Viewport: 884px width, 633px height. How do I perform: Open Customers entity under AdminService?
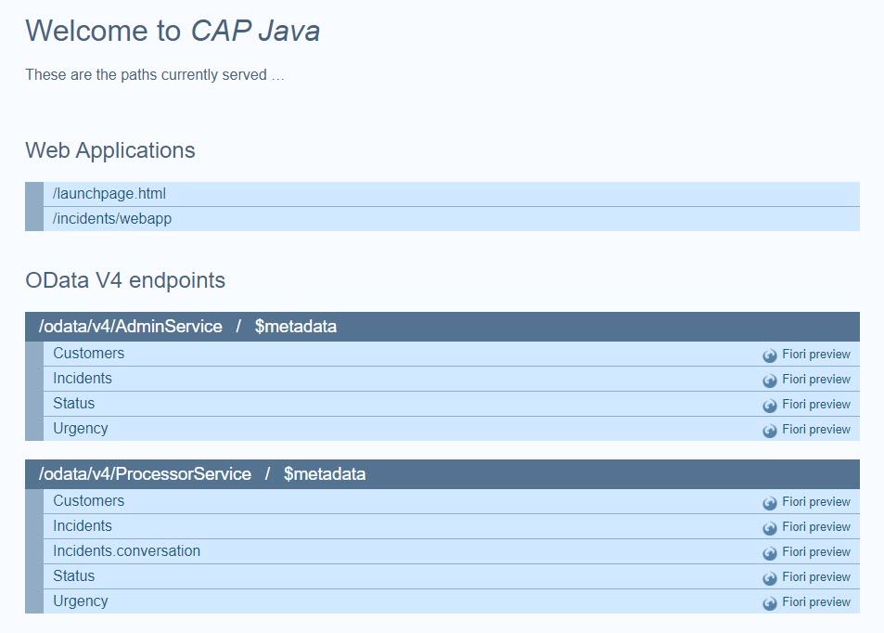[88, 354]
